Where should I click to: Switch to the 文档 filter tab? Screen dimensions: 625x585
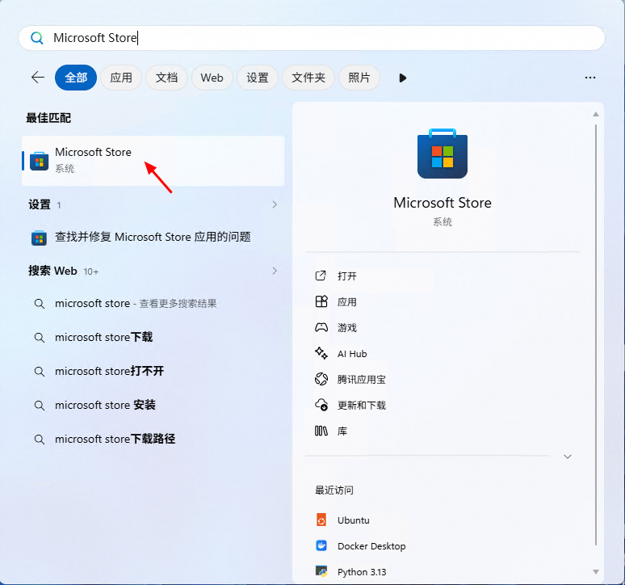pos(166,78)
